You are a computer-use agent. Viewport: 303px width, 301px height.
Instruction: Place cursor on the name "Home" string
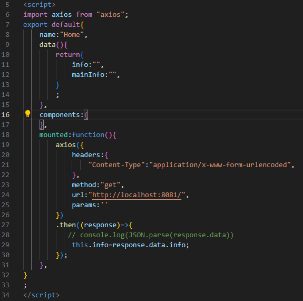click(x=72, y=35)
